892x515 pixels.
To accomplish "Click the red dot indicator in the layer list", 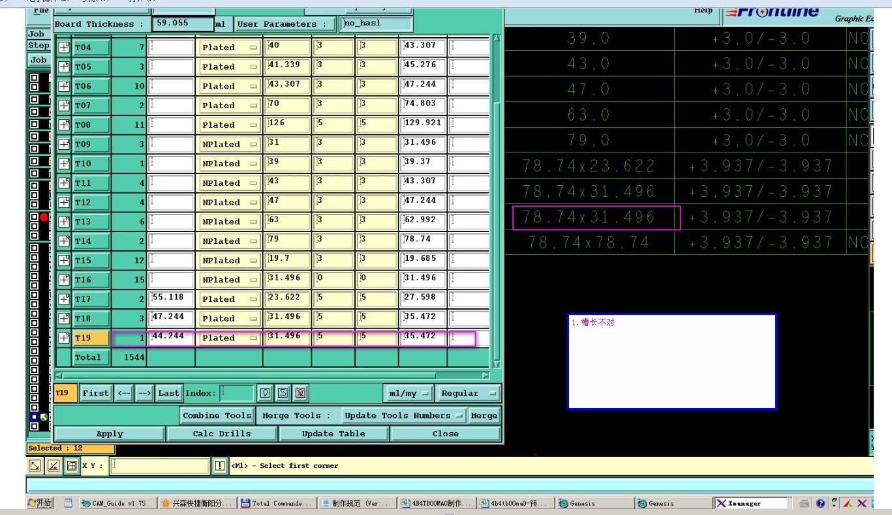I will point(44,217).
